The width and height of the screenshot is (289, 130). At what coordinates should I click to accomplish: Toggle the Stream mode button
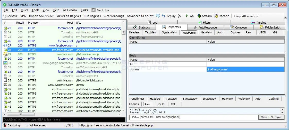tap(205, 16)
